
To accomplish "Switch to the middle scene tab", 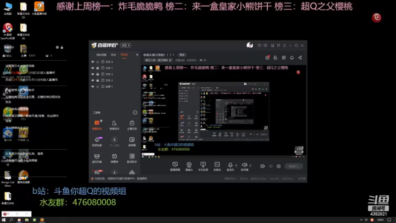I will [113, 55].
